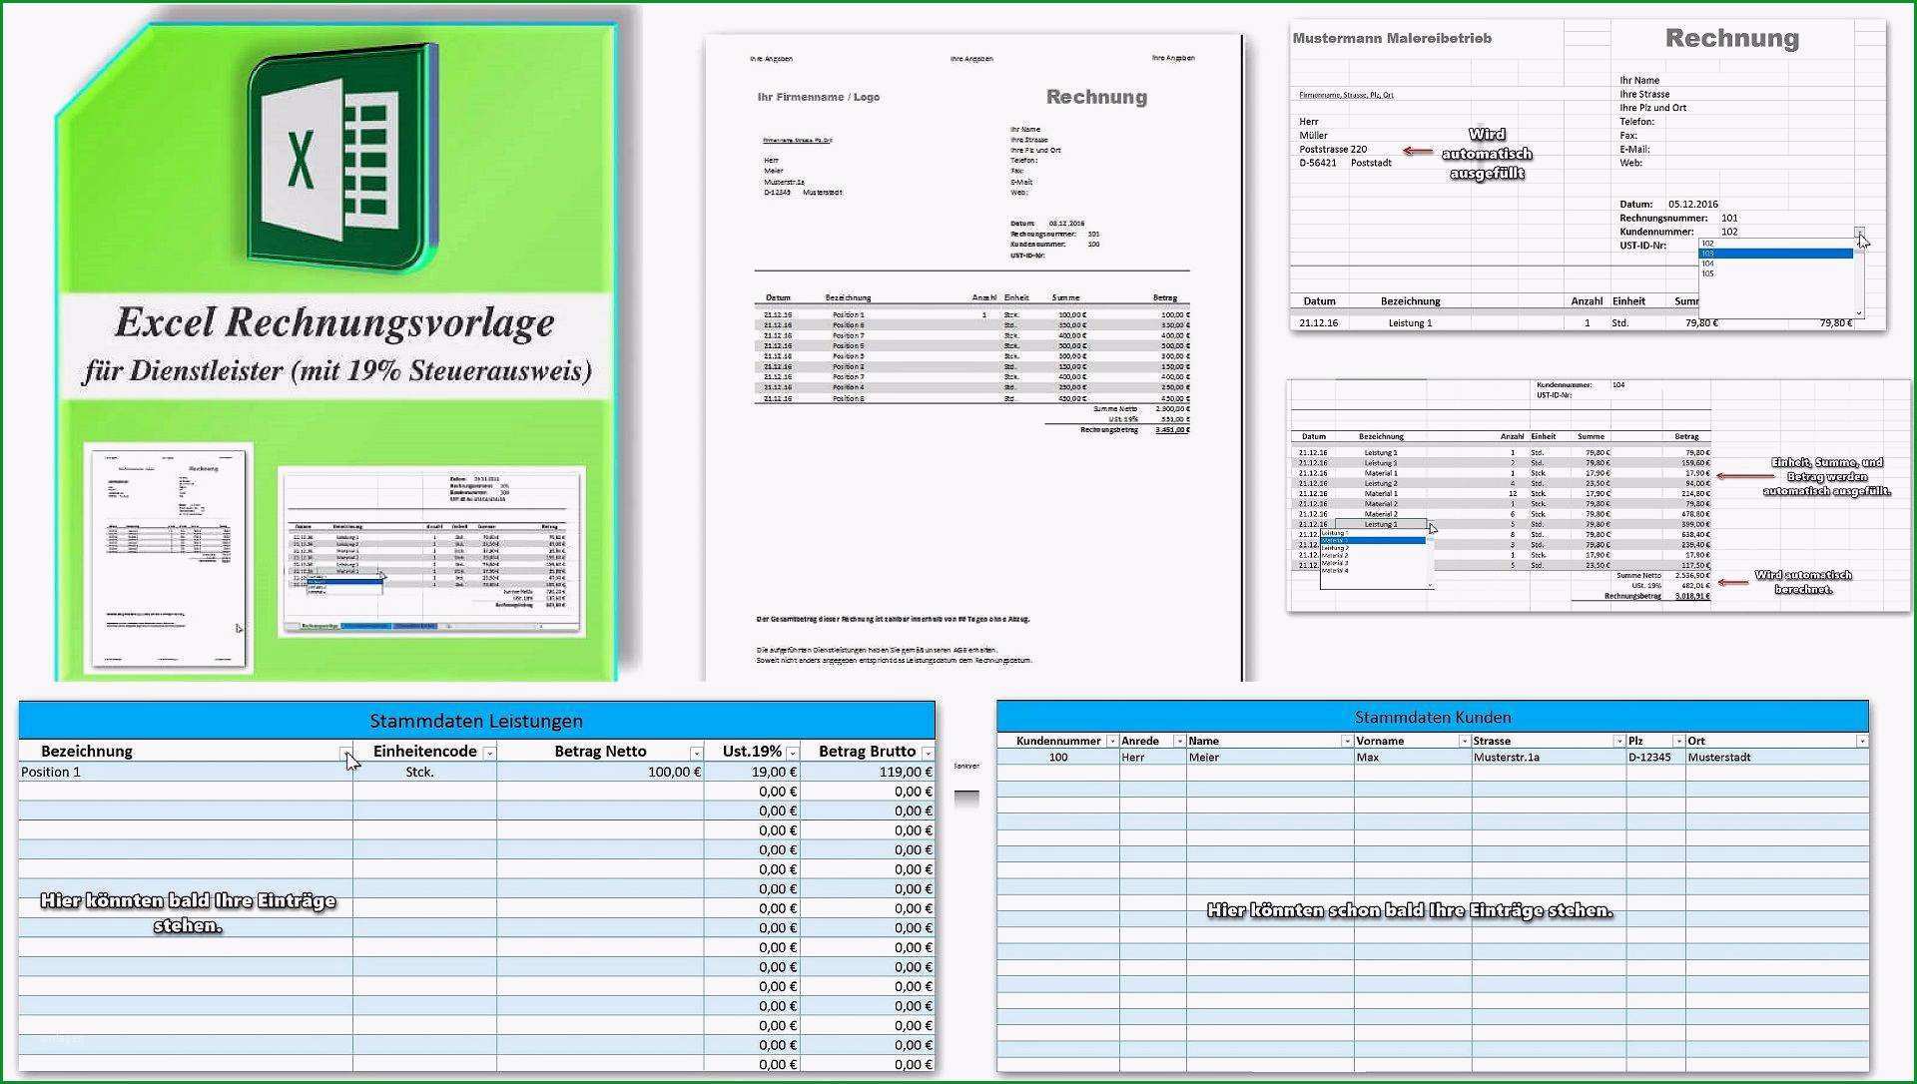Select the "Poststrasse 220" address line
The width and height of the screenshot is (1917, 1084).
pos(1333,149)
